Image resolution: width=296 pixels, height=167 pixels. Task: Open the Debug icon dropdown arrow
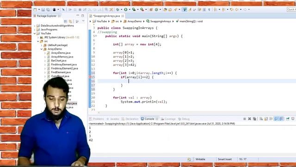coord(121,10)
